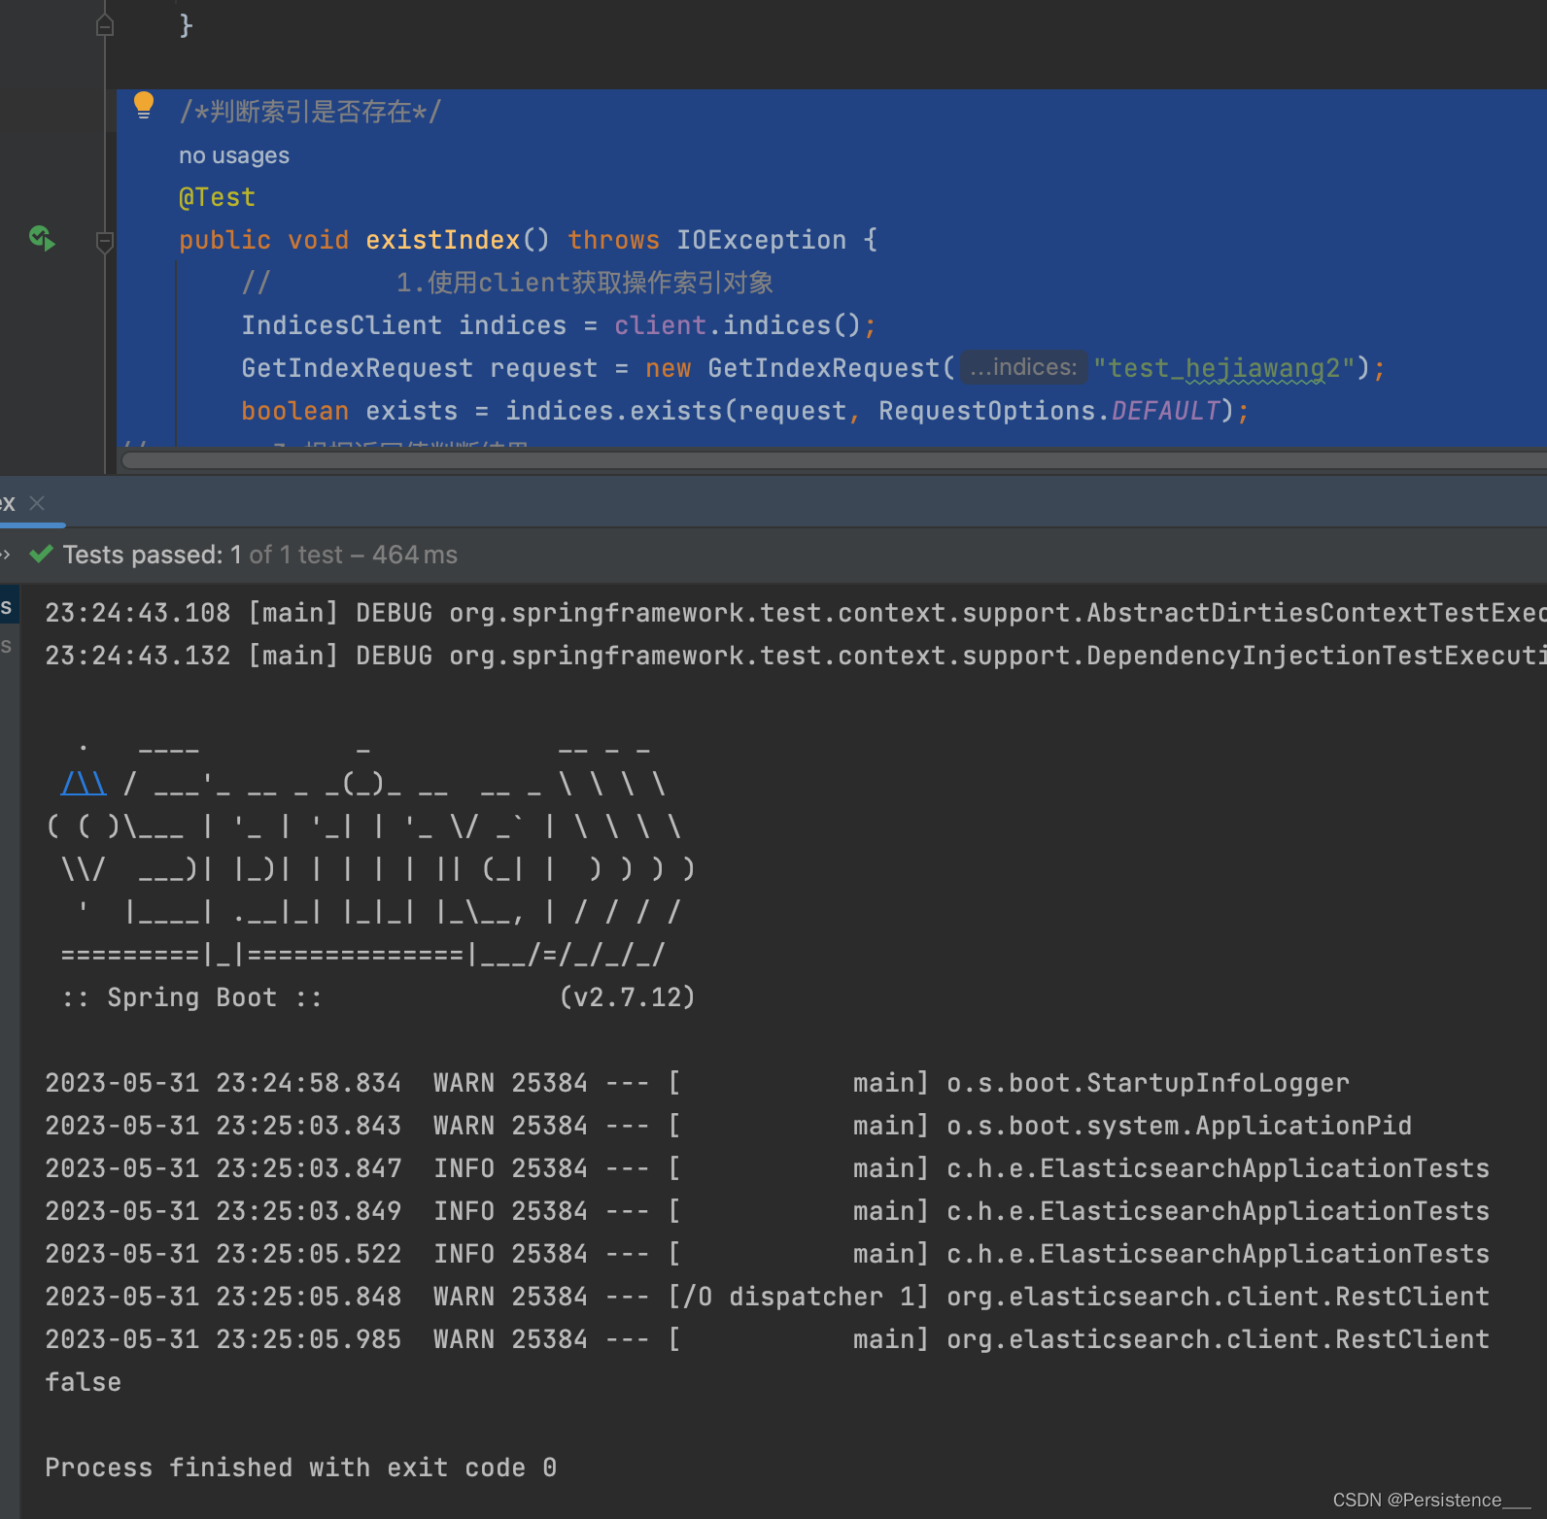
Task: Click the 'Tests passed: 1' status text
Action: point(152,555)
